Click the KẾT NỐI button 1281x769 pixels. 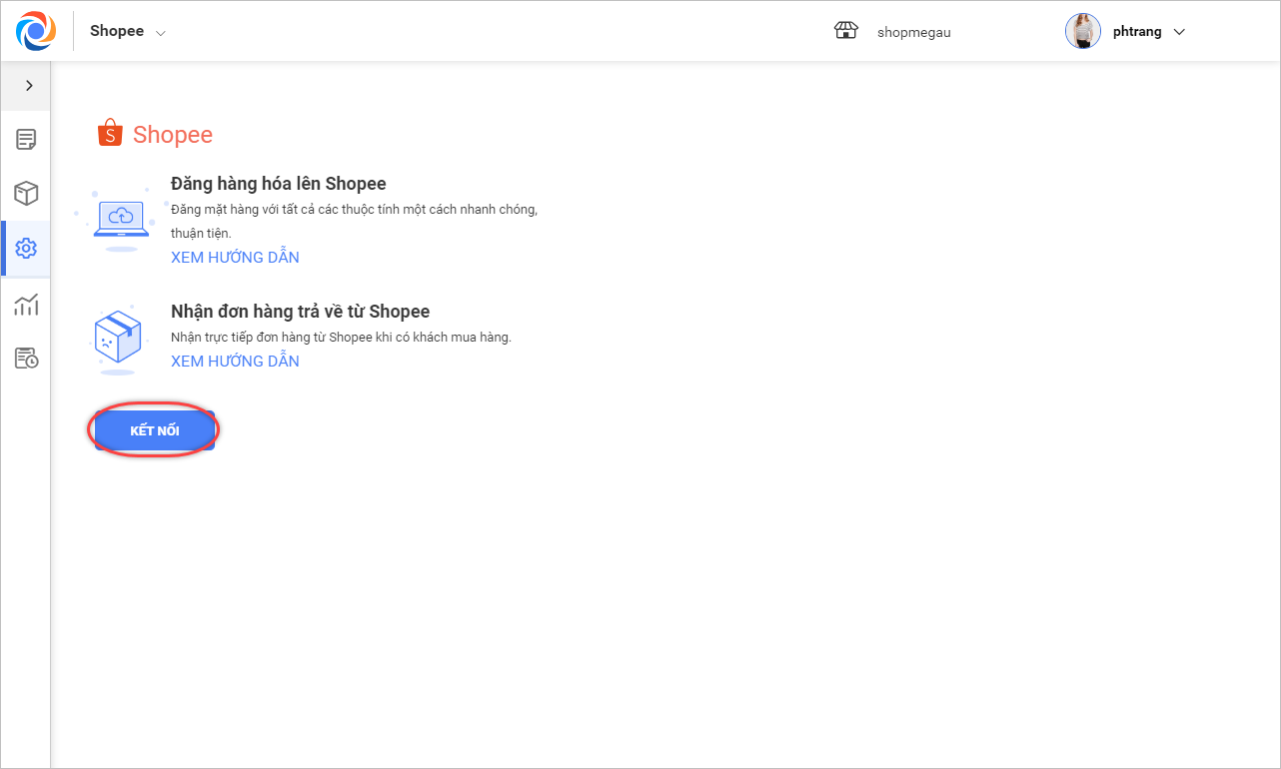(155, 430)
